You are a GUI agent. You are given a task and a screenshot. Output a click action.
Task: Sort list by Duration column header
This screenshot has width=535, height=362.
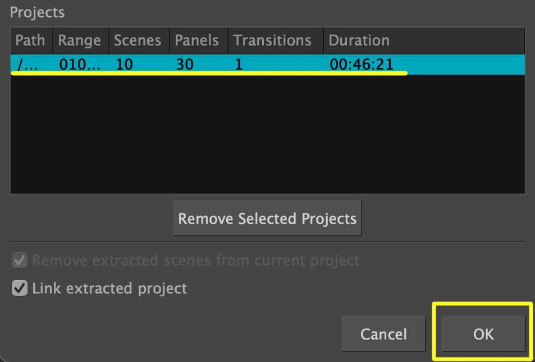pyautogui.click(x=359, y=41)
